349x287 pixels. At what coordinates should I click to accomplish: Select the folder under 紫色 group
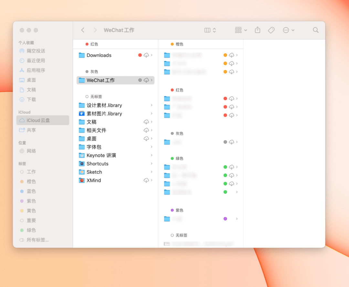pos(201,219)
